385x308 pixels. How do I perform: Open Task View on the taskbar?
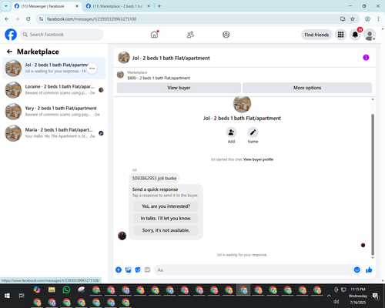coord(22,296)
